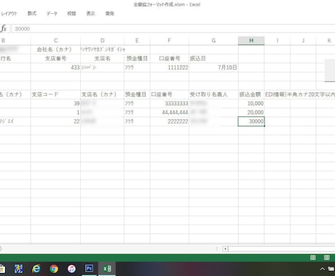The image size is (335, 276).
Task: Select column C header
Action: [55, 41]
